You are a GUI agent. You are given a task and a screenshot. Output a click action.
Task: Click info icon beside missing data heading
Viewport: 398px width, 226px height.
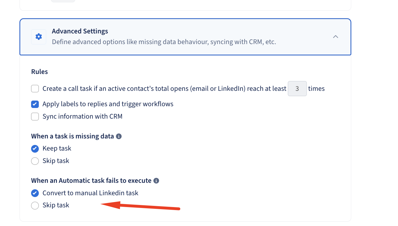tap(119, 136)
